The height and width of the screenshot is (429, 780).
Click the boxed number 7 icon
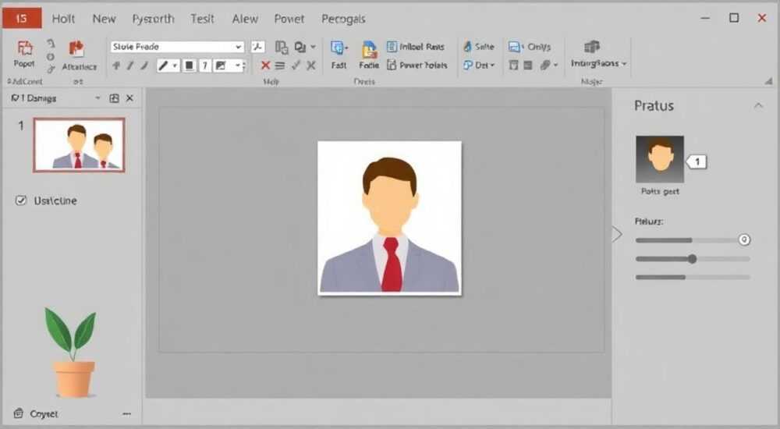point(205,66)
